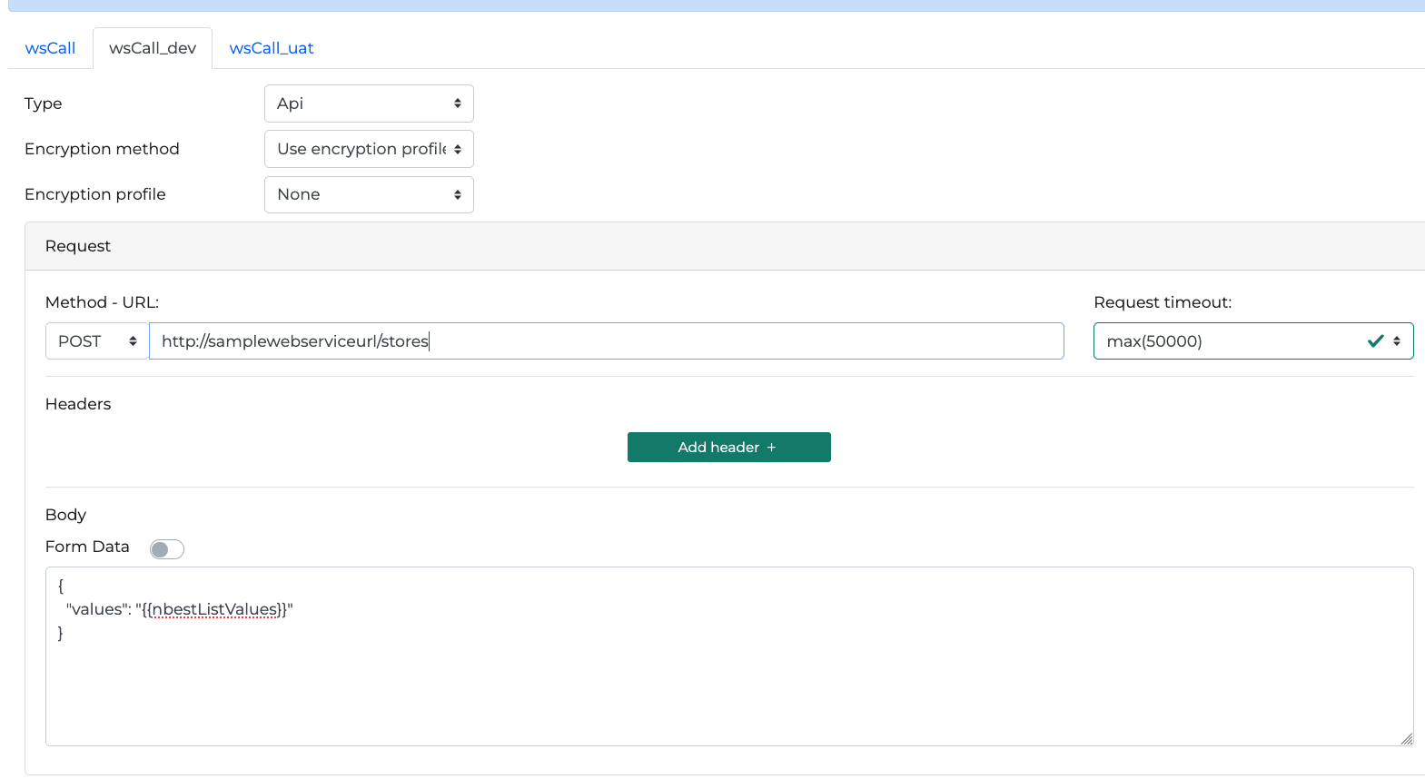Viewport: 1425px width, 779px height.
Task: Click the Form Data label
Action: click(x=87, y=547)
